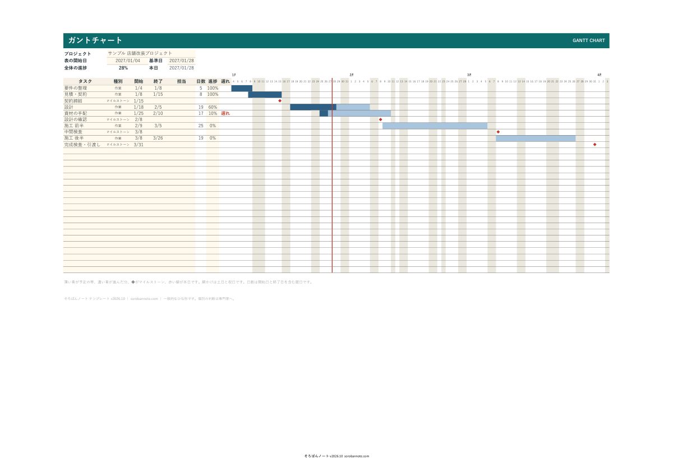Click the 全体の進捗 value 28%
The image size is (673, 476).
pos(123,68)
